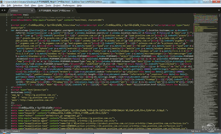The width and height of the screenshot is (221, 134).
Task: Open the Tab Size: 4 selector
Action: click(x=195, y=131)
